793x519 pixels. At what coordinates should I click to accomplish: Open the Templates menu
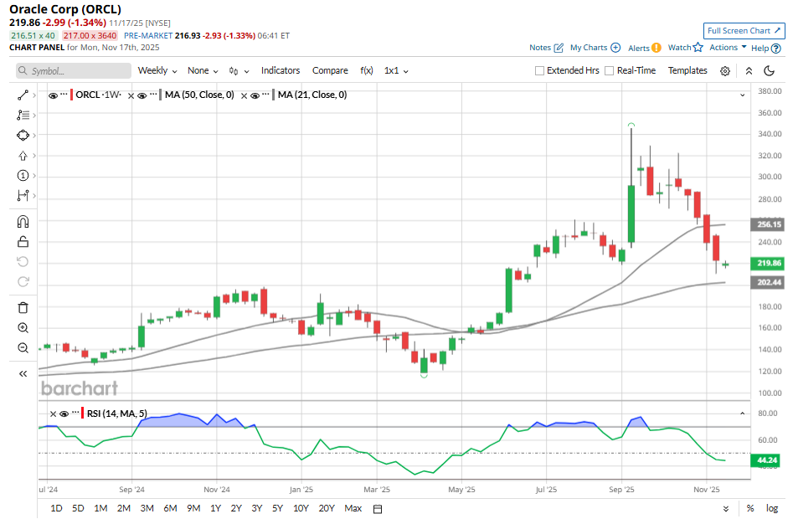tap(687, 71)
